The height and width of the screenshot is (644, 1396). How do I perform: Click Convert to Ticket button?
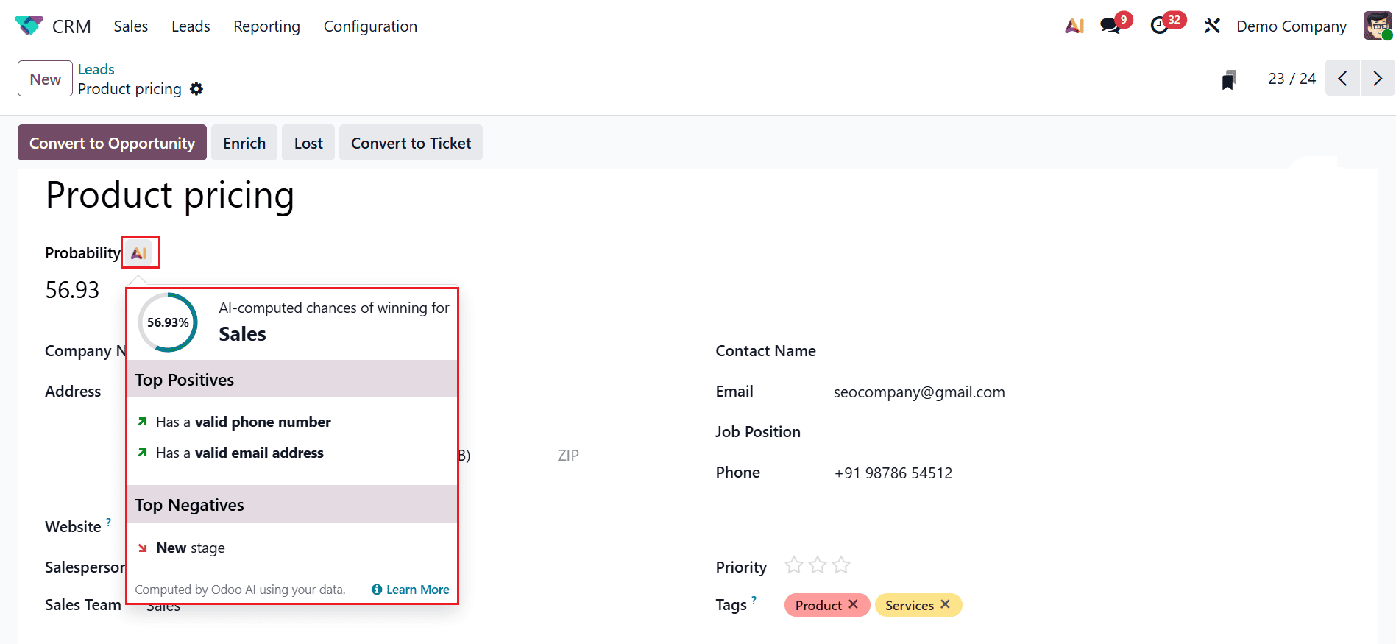[x=411, y=143]
